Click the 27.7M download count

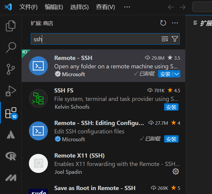158,123
